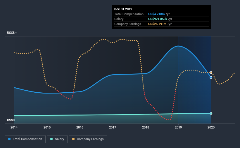The width and height of the screenshot is (240, 148).
Task: Click the 2016 x-axis label
Action: pyautogui.click(x=80, y=127)
